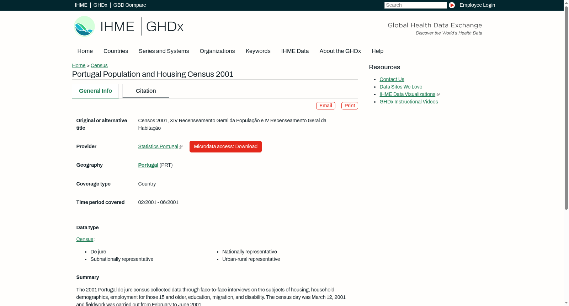Open IHME Data Visualizations link
The height and width of the screenshot is (306, 569).
pos(408,94)
